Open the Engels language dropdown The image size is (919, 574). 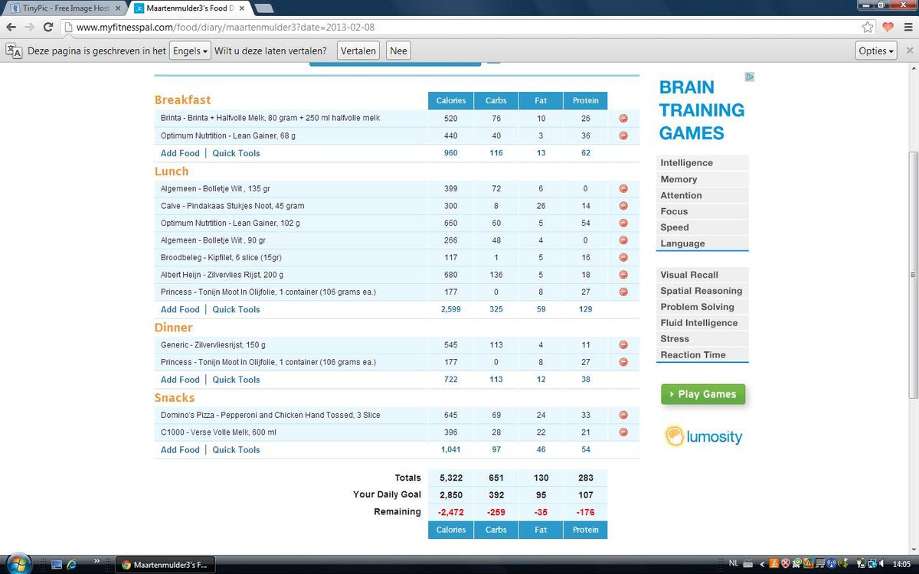coord(189,51)
